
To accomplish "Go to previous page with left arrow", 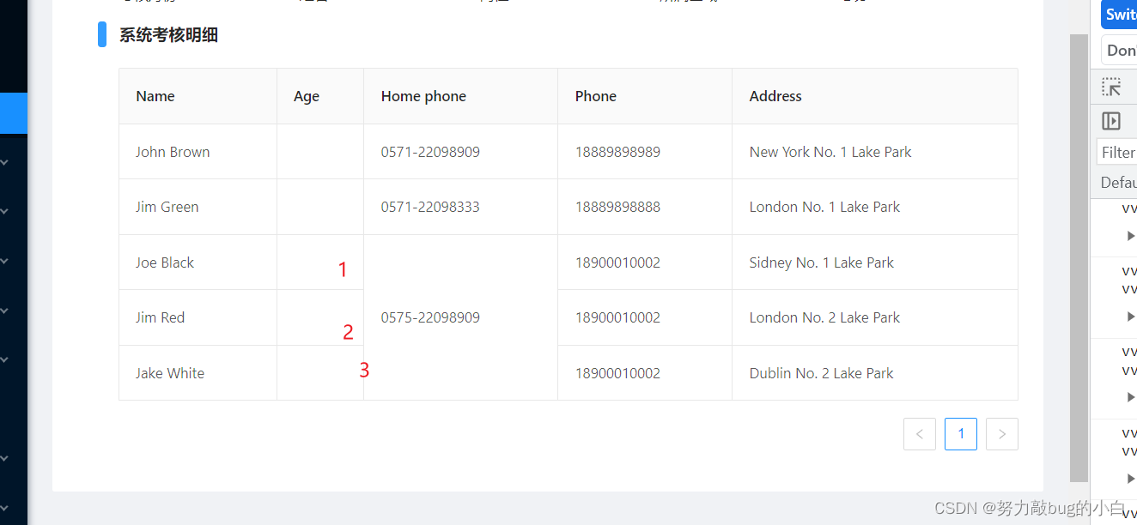I will tap(920, 434).
